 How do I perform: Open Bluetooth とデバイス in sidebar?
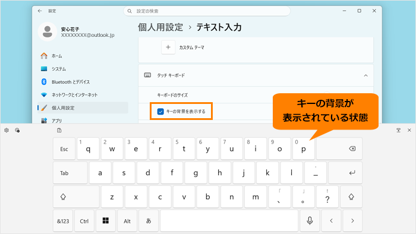tap(83, 82)
